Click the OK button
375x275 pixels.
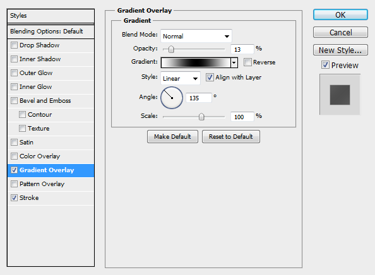click(340, 15)
